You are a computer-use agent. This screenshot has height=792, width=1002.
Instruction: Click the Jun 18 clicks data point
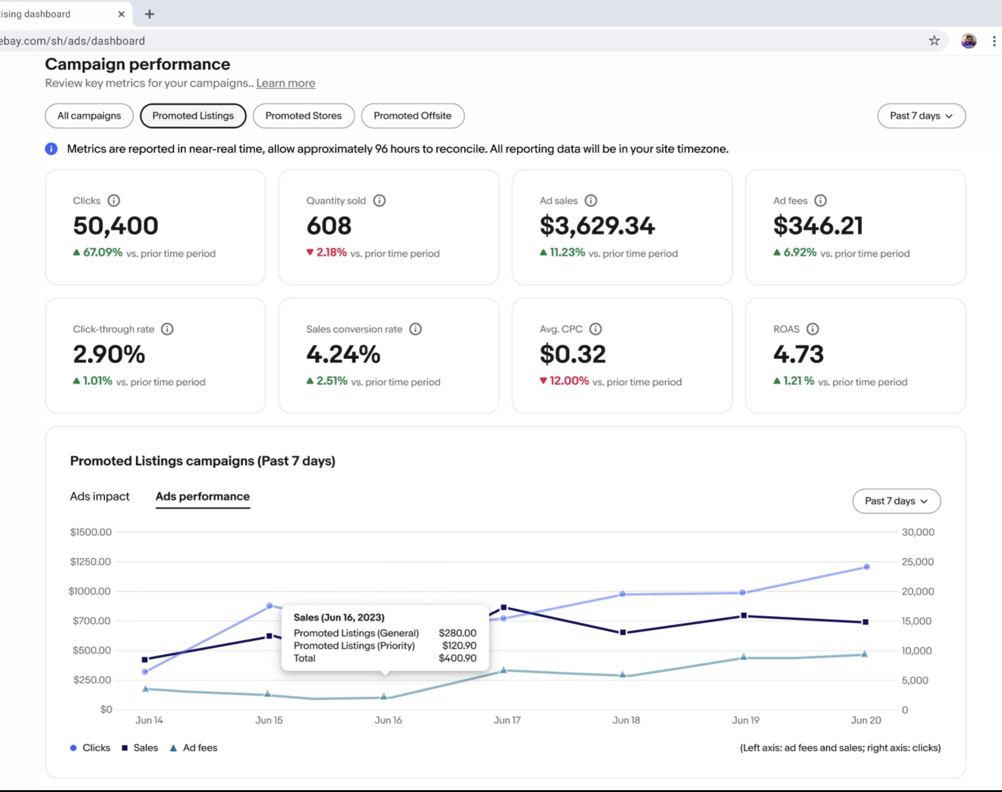622,594
